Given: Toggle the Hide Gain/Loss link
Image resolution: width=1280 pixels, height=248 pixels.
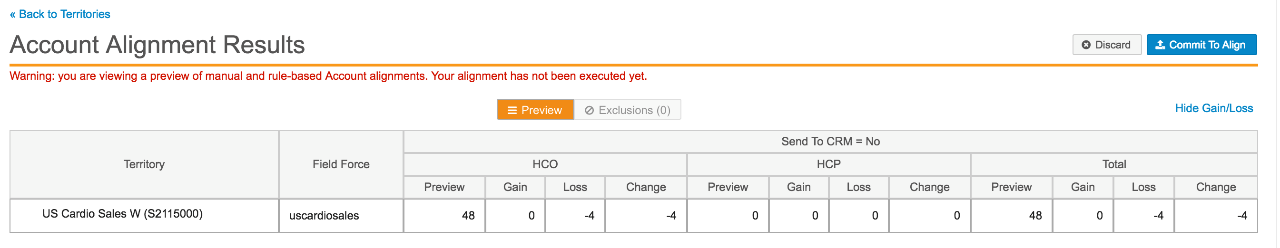Looking at the screenshot, I should [x=1213, y=108].
